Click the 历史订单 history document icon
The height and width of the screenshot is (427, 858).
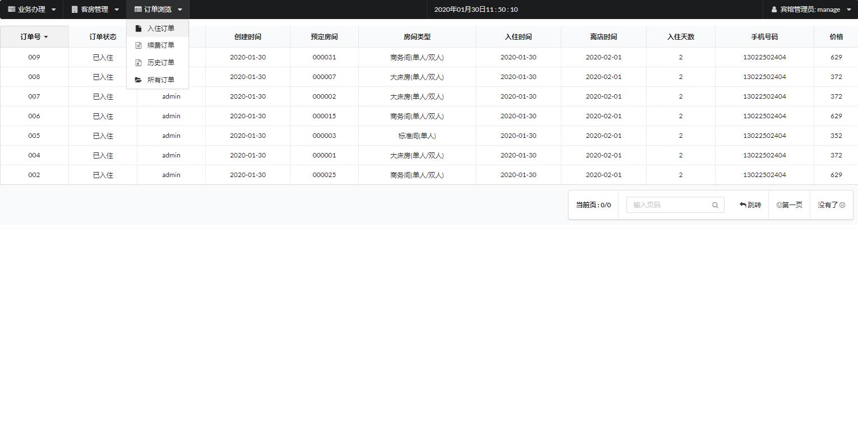pos(139,62)
